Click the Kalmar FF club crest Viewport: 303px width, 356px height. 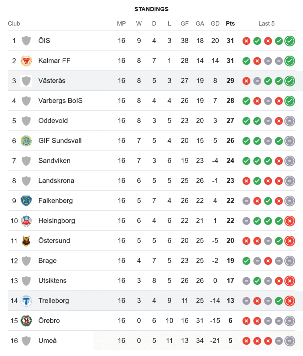click(x=26, y=61)
